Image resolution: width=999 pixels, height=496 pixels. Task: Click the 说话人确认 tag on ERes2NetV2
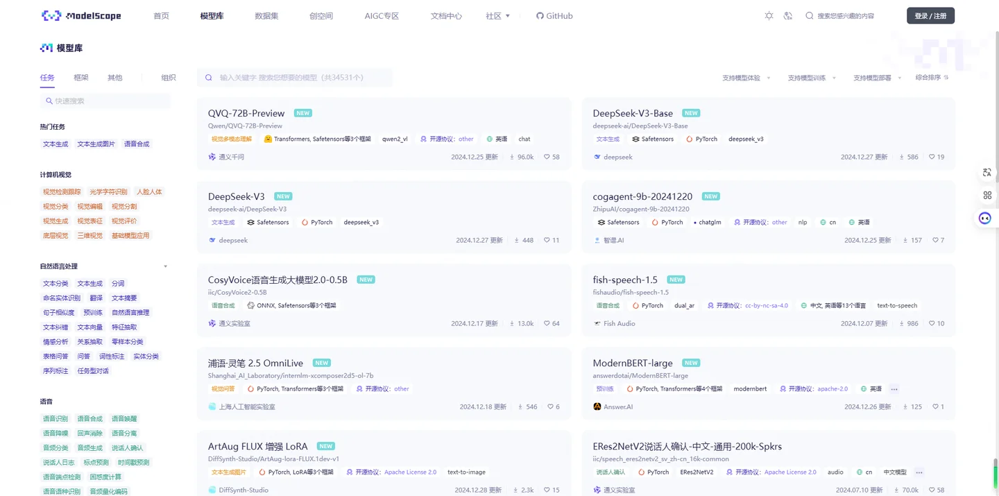[610, 472]
